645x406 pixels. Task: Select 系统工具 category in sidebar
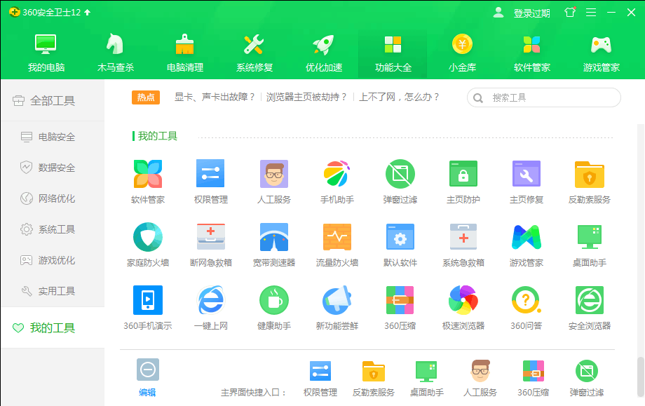pos(53,229)
